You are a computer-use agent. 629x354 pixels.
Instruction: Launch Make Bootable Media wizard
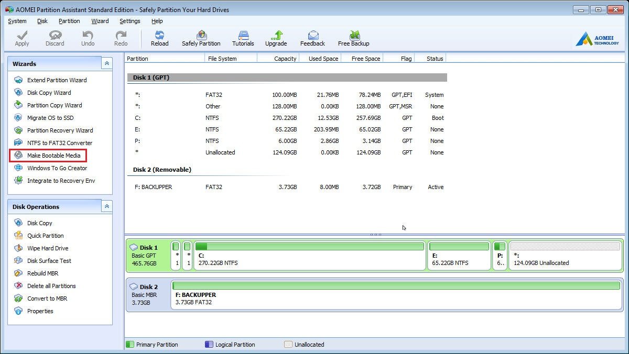53,156
